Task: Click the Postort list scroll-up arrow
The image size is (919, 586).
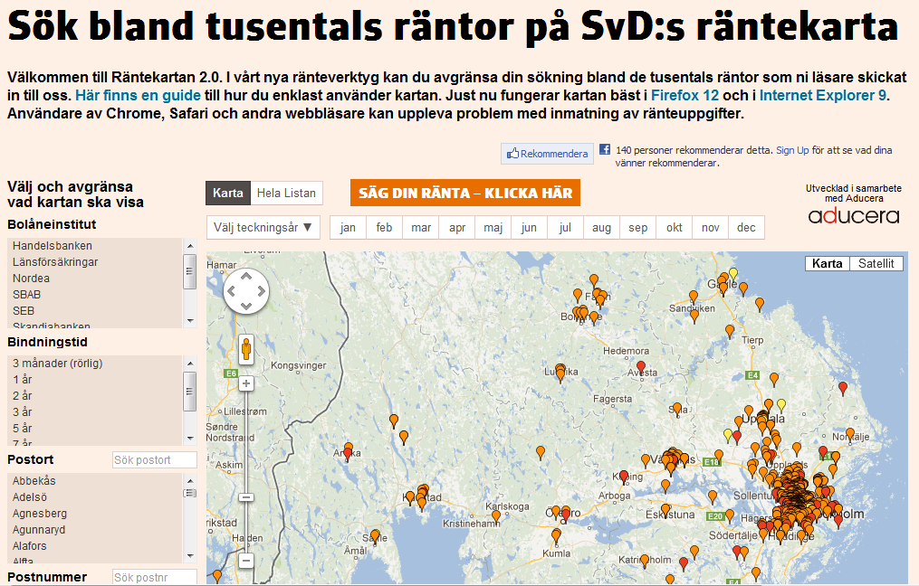Action: pos(190,480)
